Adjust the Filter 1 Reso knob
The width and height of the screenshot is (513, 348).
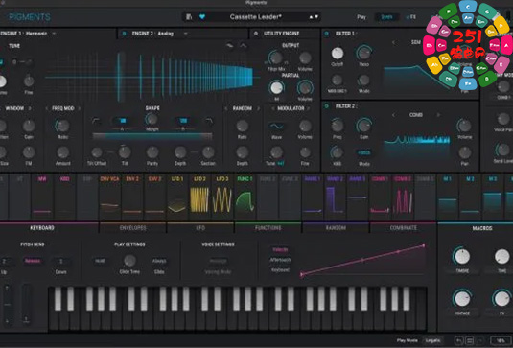363,53
